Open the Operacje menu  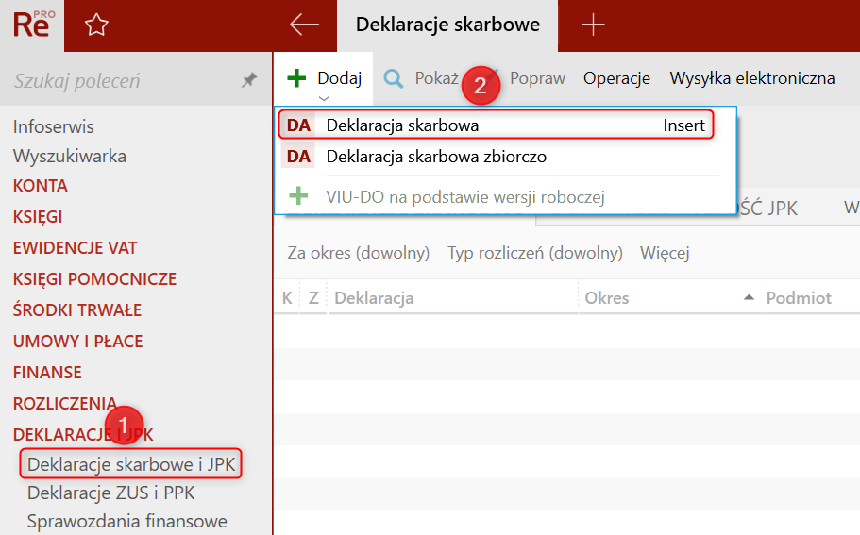(616, 78)
